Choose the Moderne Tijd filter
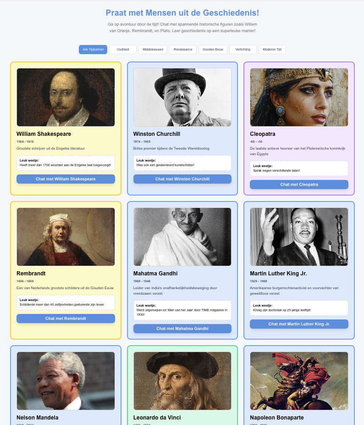This screenshot has height=425, width=364. pyautogui.click(x=272, y=50)
